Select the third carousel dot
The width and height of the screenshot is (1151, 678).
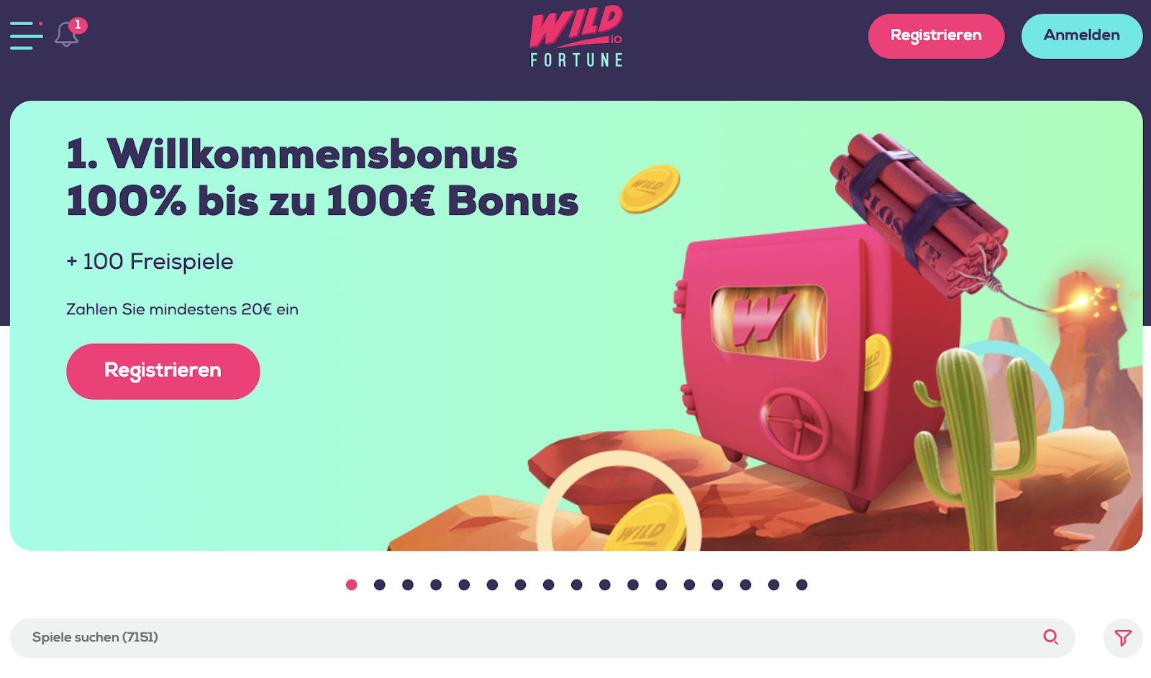pyautogui.click(x=408, y=585)
